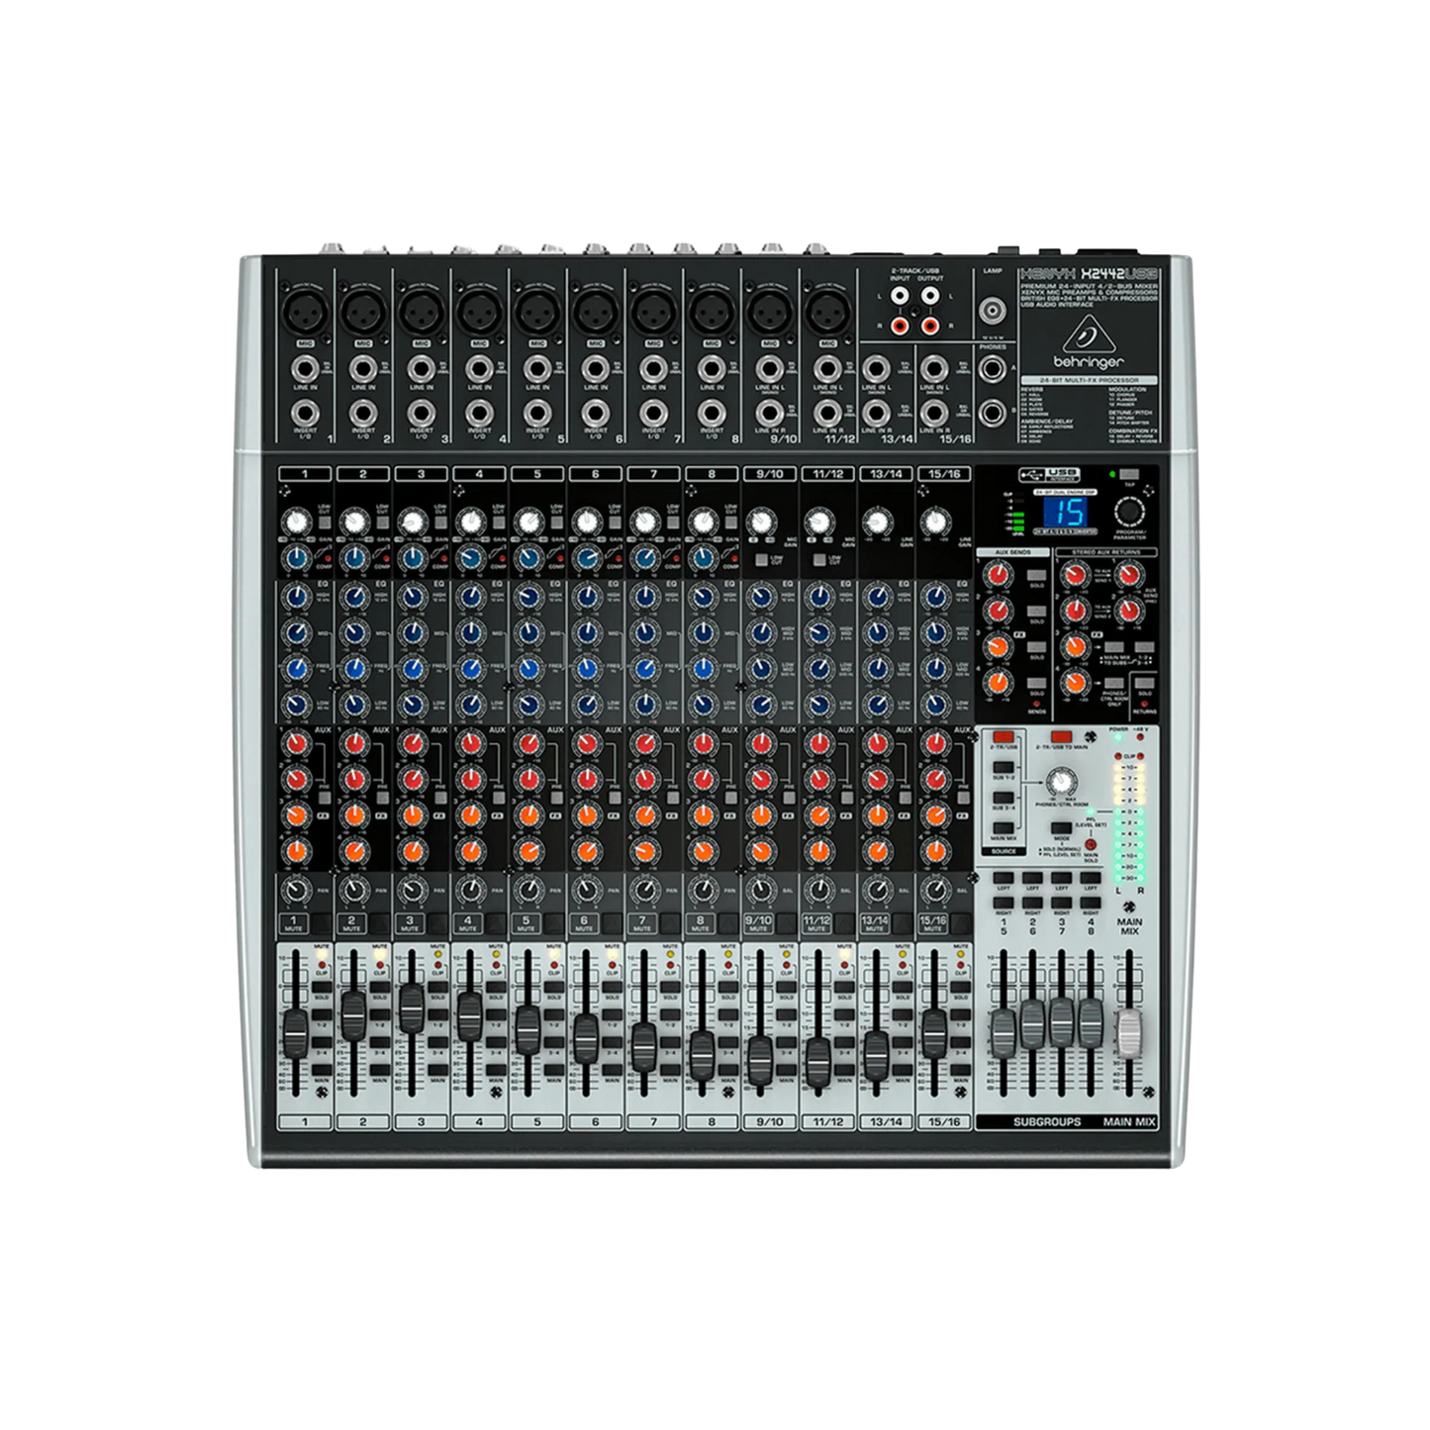Select channel 1 XLR MIC input socket
Viewport: 1430px width, 1430px height.
(x=305, y=311)
